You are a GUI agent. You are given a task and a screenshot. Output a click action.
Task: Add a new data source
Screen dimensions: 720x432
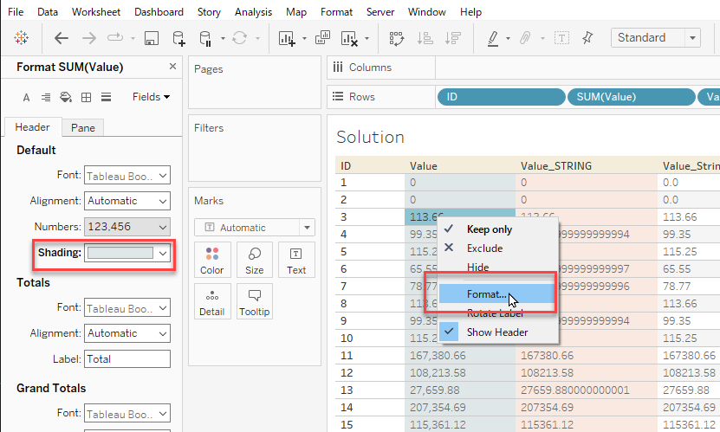click(178, 38)
